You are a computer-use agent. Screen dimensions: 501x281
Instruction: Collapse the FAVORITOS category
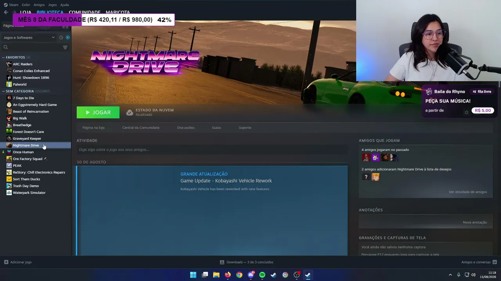click(x=4, y=57)
